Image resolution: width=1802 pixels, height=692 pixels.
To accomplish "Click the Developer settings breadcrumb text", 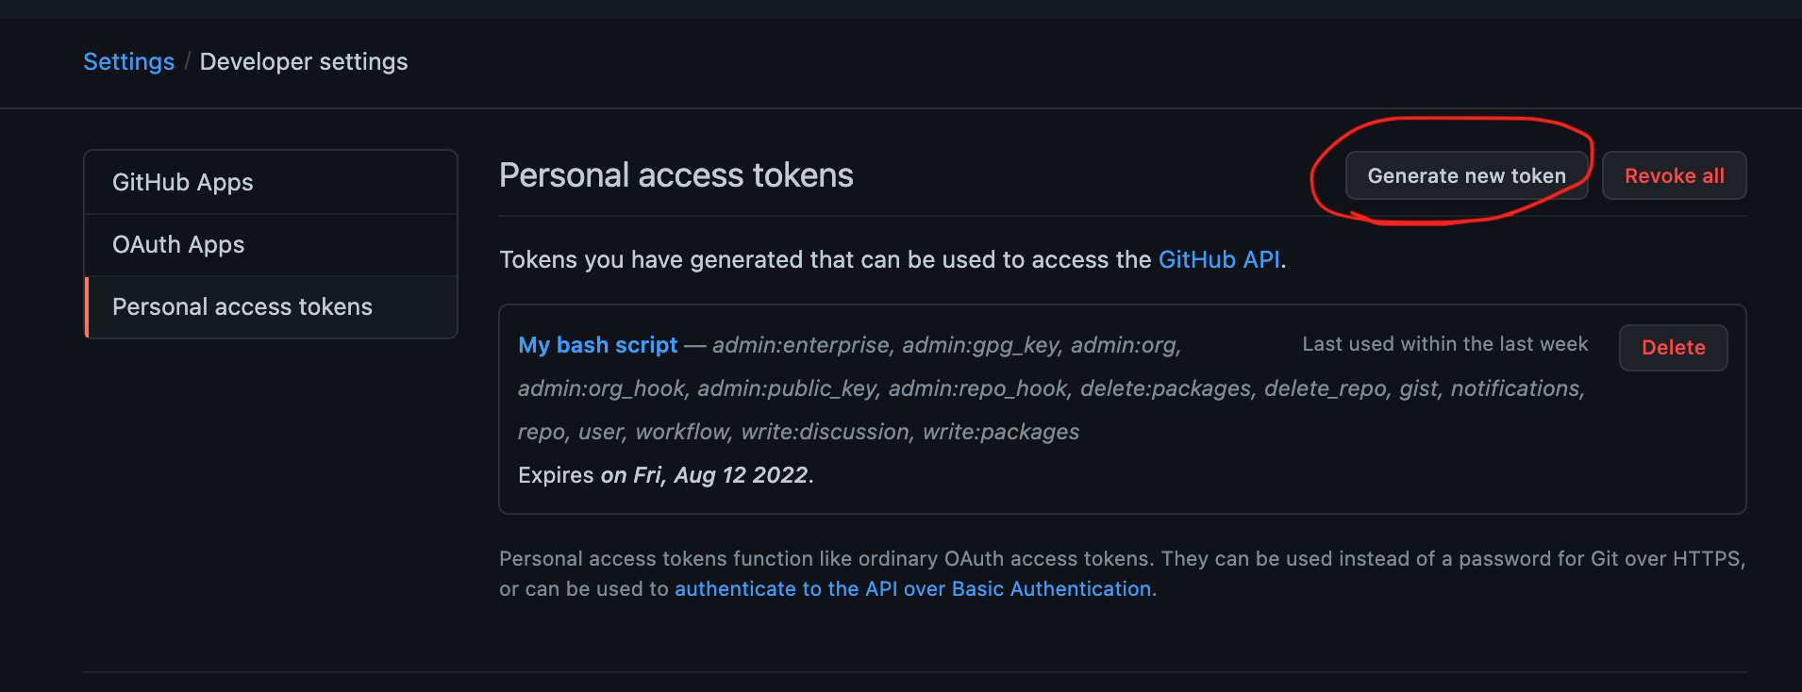I will coord(304,61).
